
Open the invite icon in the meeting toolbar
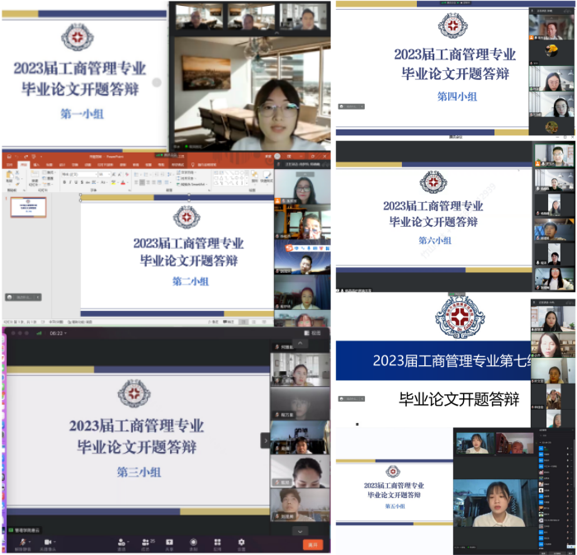click(x=121, y=542)
